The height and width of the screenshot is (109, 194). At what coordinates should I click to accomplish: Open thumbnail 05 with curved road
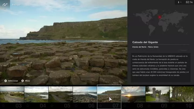[60, 94]
